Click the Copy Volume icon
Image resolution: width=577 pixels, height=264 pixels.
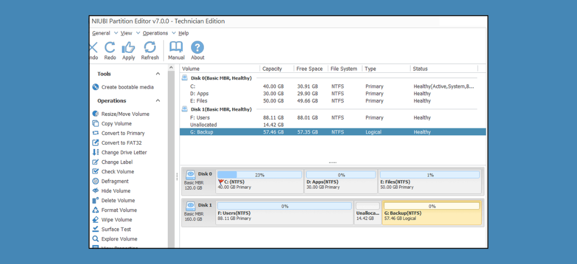96,124
